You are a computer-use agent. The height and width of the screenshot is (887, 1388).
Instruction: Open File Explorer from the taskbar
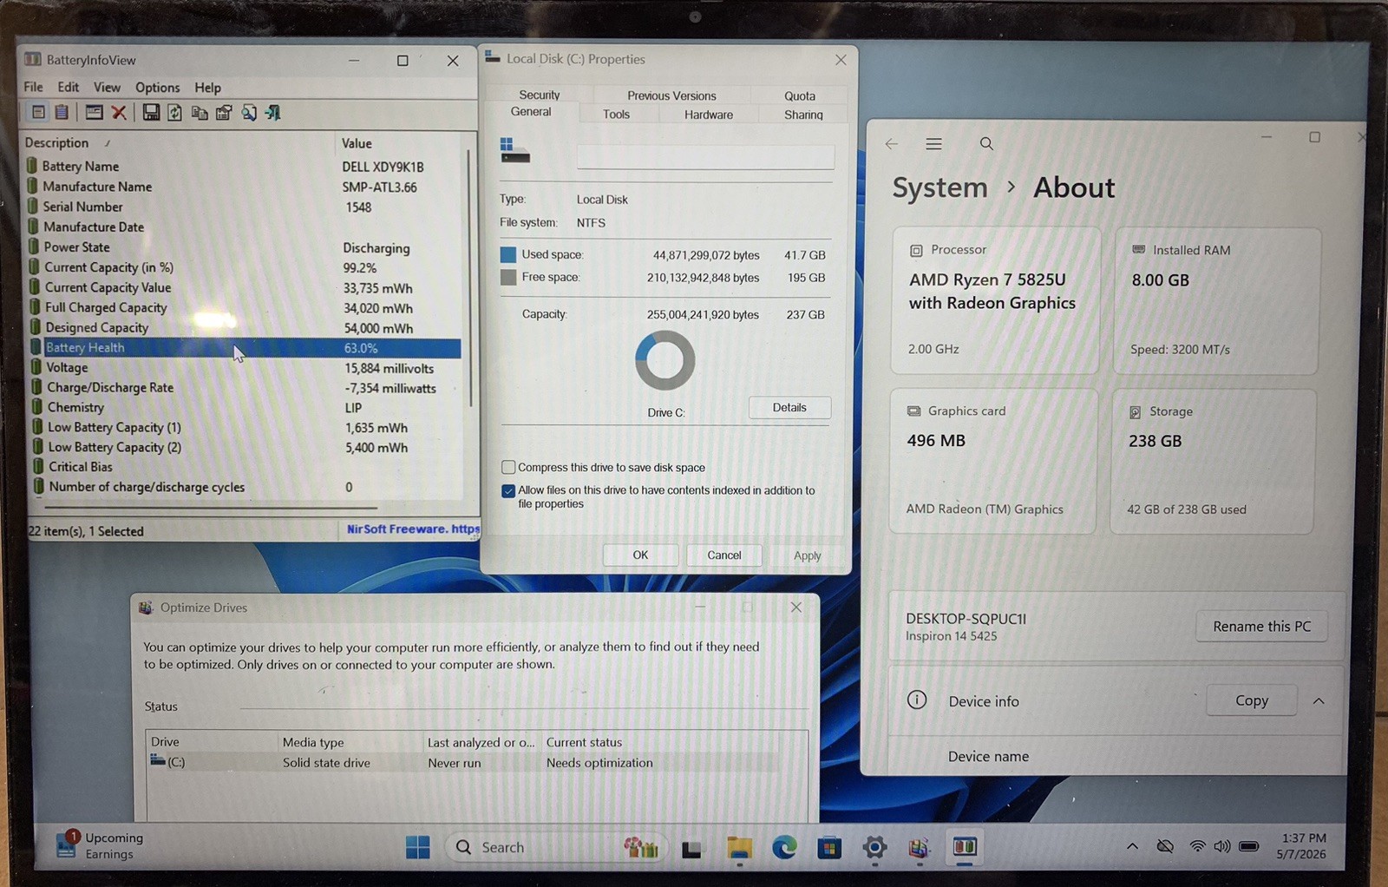(739, 848)
